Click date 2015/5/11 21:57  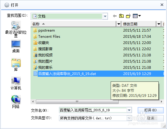click(137, 30)
